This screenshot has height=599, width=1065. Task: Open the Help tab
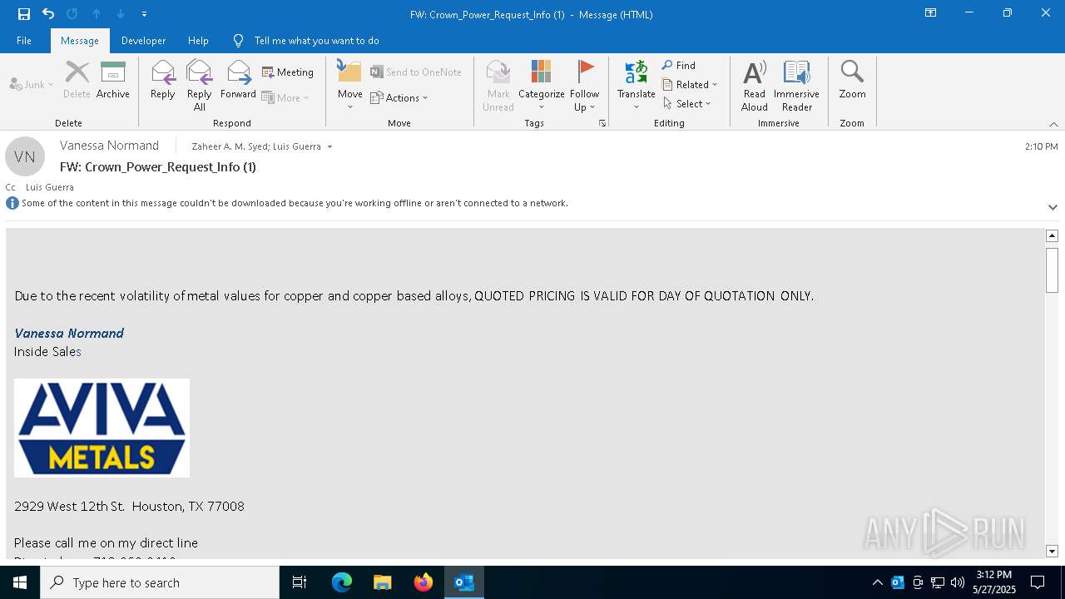tap(198, 41)
